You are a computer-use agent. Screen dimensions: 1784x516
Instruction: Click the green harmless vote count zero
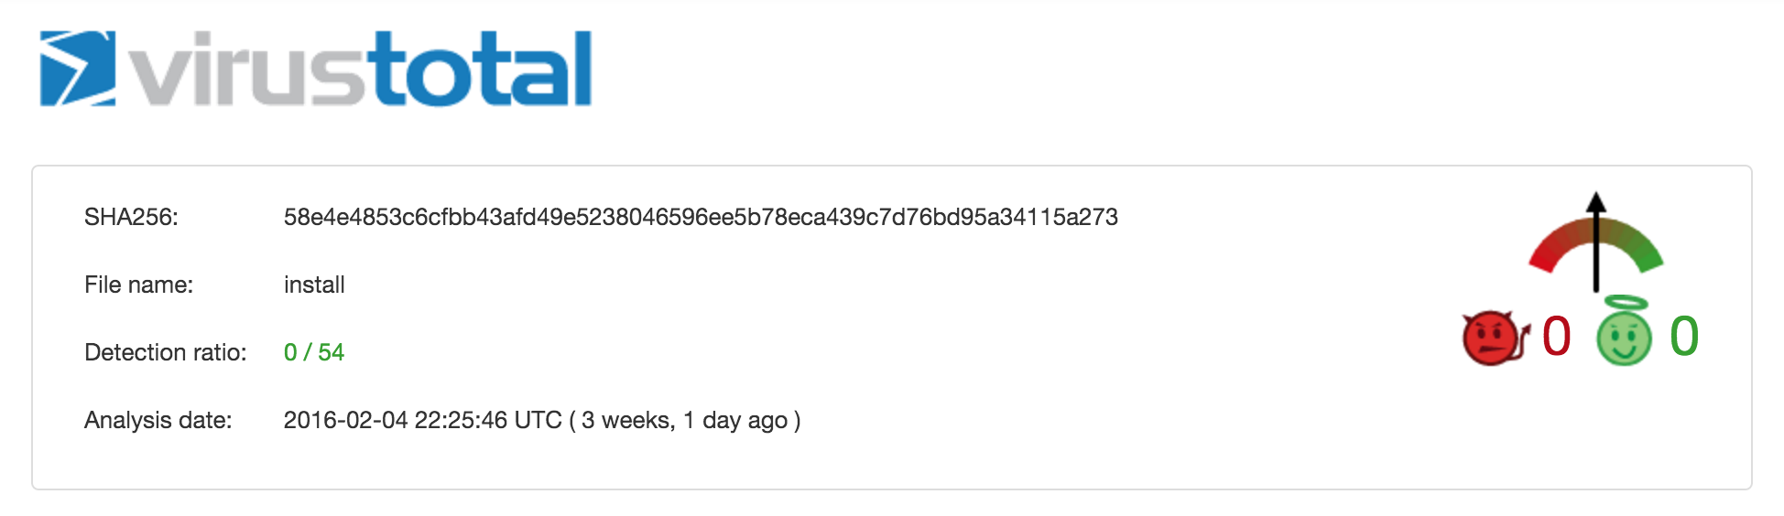1683,336
